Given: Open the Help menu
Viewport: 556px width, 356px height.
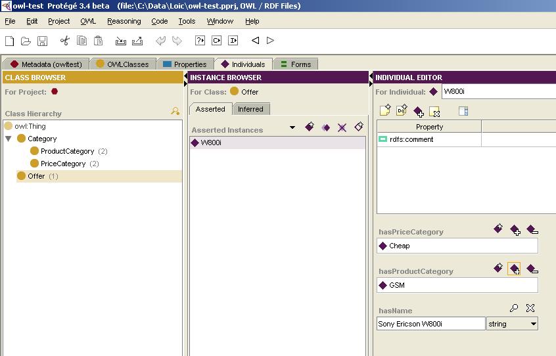Looking at the screenshot, I should pos(252,21).
